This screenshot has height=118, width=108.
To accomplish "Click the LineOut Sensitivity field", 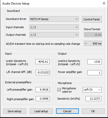I will coord(94,62).
